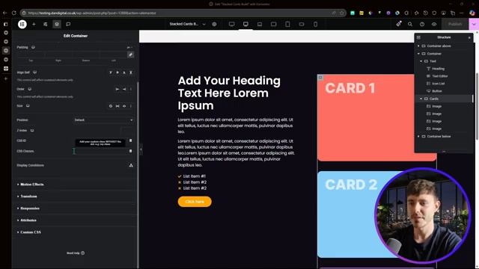Screen dimensions: 479x269
Task: Open page settings gear beside document title
Action: pos(215,24)
